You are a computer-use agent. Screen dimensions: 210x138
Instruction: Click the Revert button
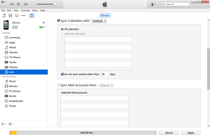point(169,133)
